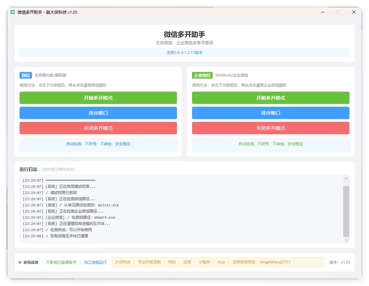
Task: Click the 小程序 footer link
Action: 204,262
